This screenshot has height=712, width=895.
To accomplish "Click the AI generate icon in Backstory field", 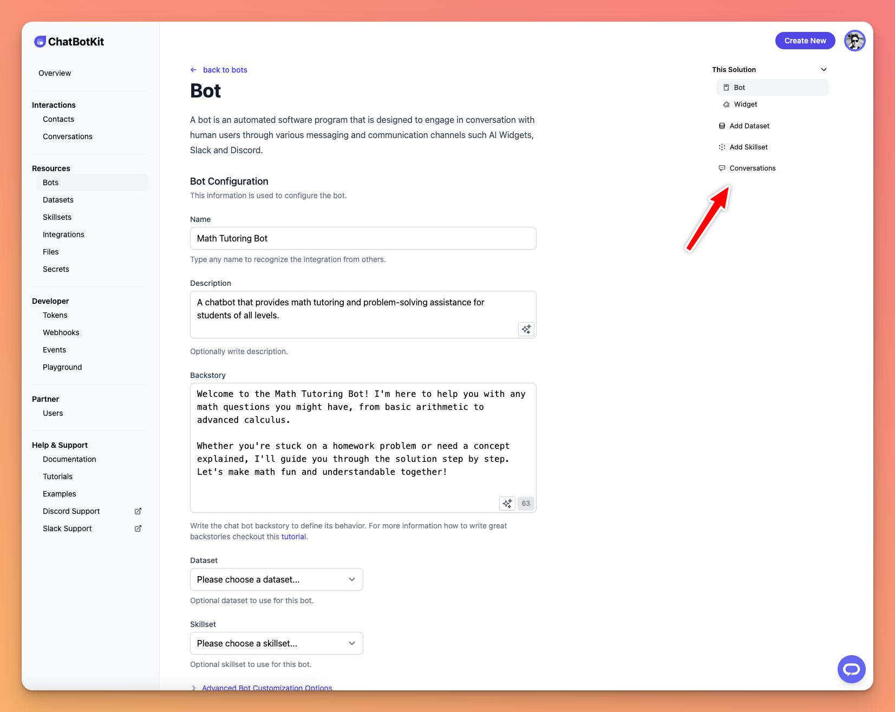I will 507,504.
